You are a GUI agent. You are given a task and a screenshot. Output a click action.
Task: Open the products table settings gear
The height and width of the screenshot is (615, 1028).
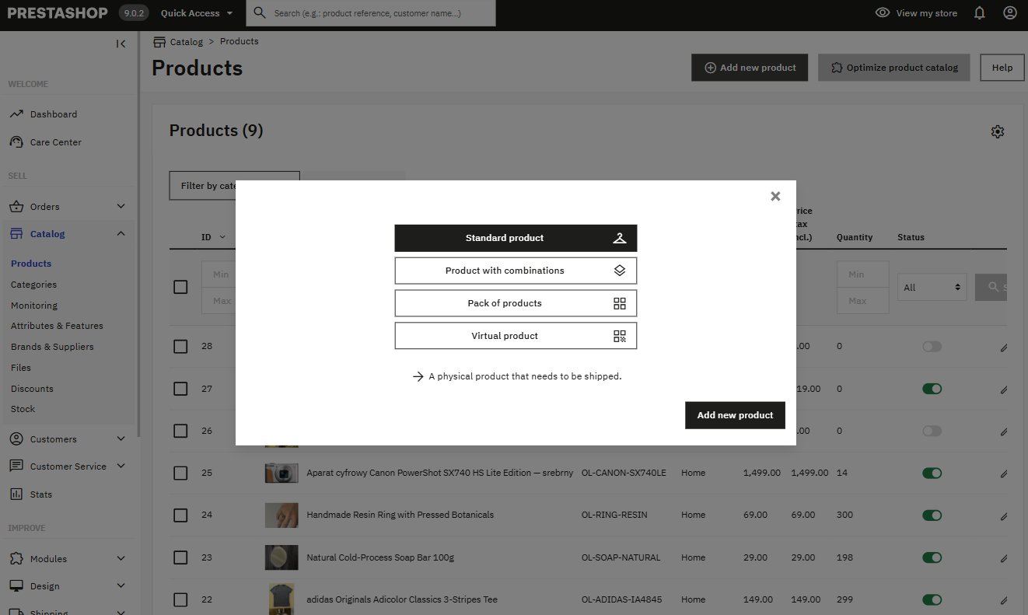[998, 131]
